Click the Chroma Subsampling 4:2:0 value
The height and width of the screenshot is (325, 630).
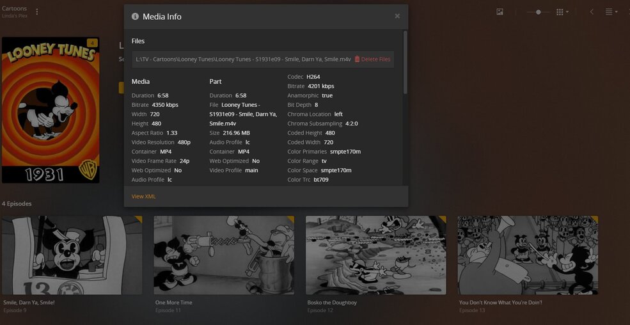[x=352, y=123]
